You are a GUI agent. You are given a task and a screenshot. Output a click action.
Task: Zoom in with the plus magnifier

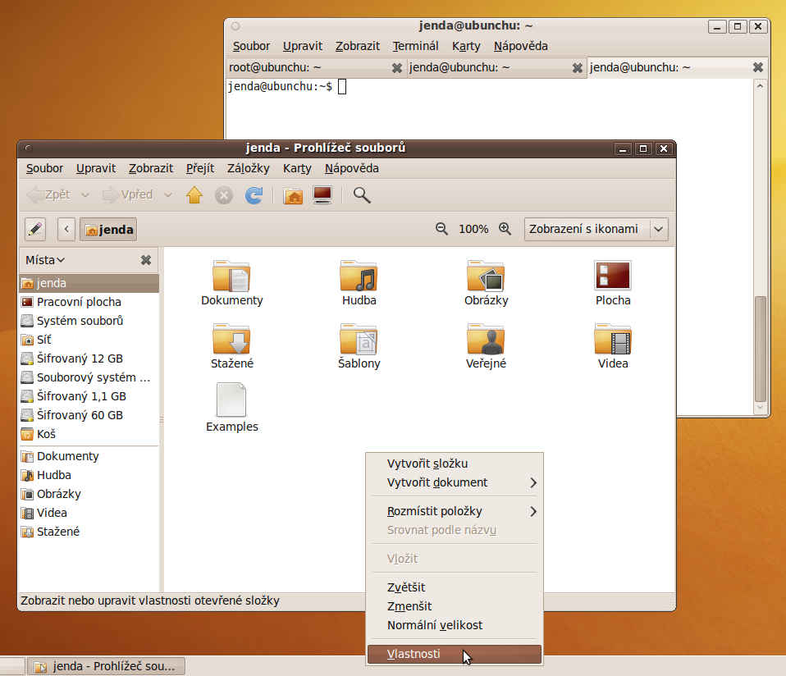click(505, 230)
